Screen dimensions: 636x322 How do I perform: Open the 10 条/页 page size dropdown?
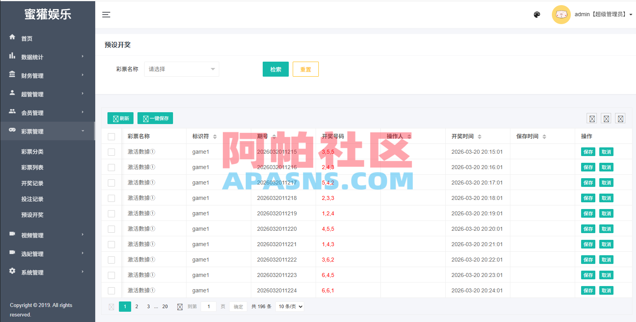tap(290, 307)
